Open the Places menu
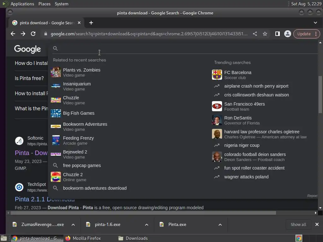This screenshot has width=323, height=242. click(x=44, y=4)
